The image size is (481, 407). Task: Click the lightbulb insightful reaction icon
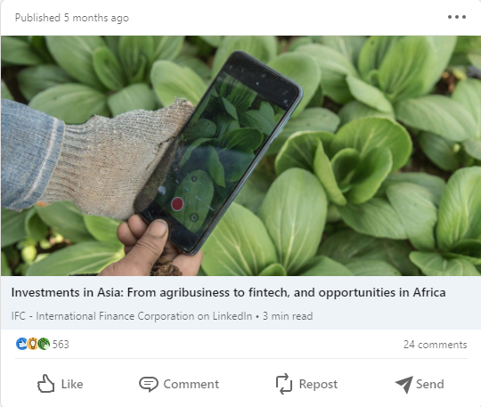pyautogui.click(x=32, y=344)
